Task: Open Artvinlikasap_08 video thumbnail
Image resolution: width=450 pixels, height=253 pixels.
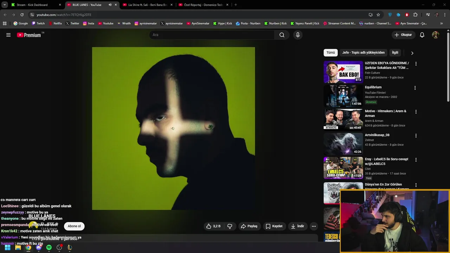Action: coord(343,144)
